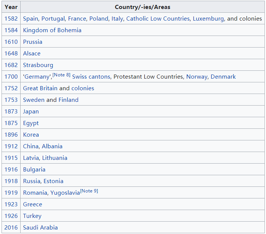Follow the Luxemburg link
Viewport: 266px width, 234px height.
208,19
